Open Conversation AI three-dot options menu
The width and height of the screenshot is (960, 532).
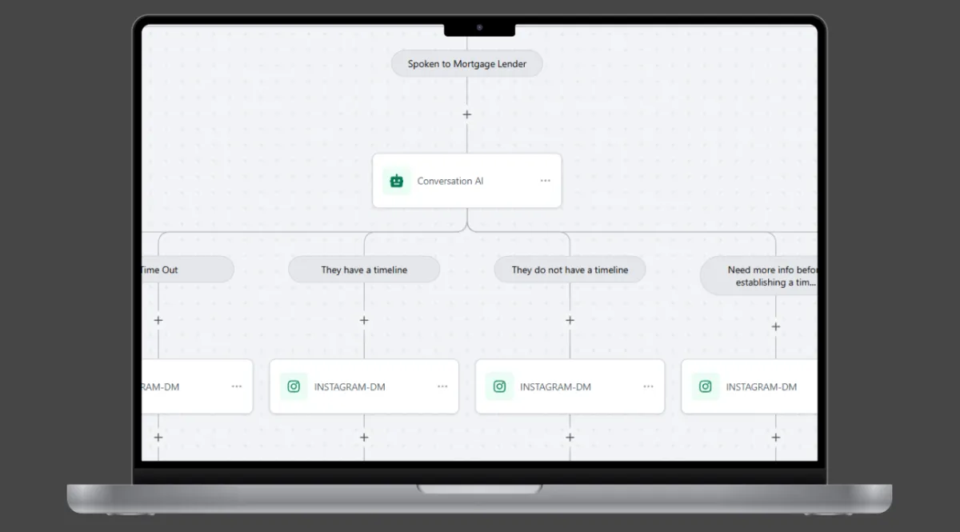(x=545, y=181)
